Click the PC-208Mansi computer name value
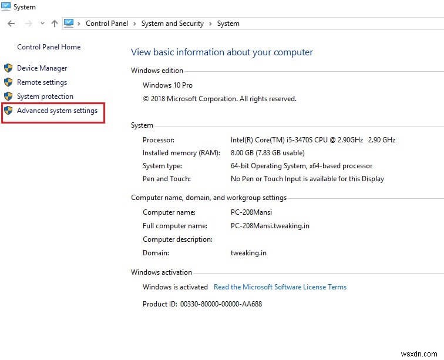Image resolution: width=444 pixels, height=360 pixels. (x=251, y=212)
